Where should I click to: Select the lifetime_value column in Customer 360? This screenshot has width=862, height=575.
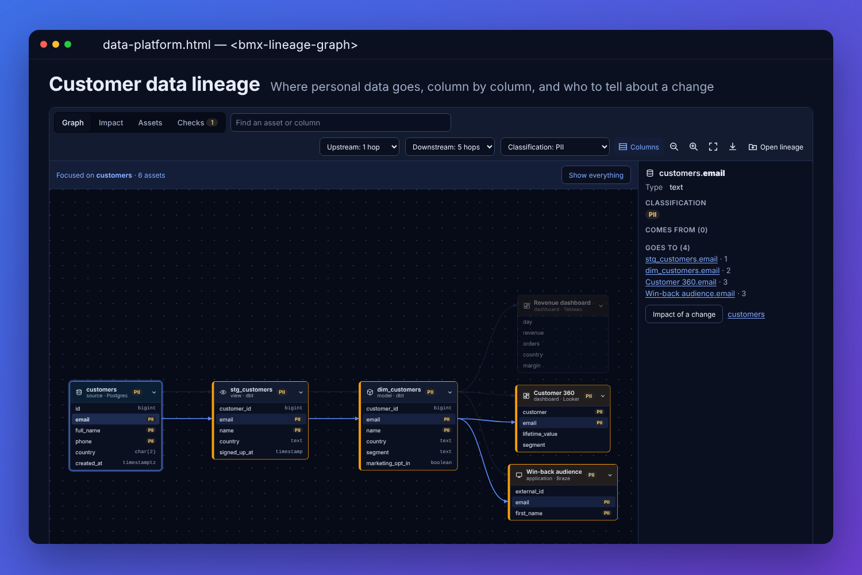563,434
